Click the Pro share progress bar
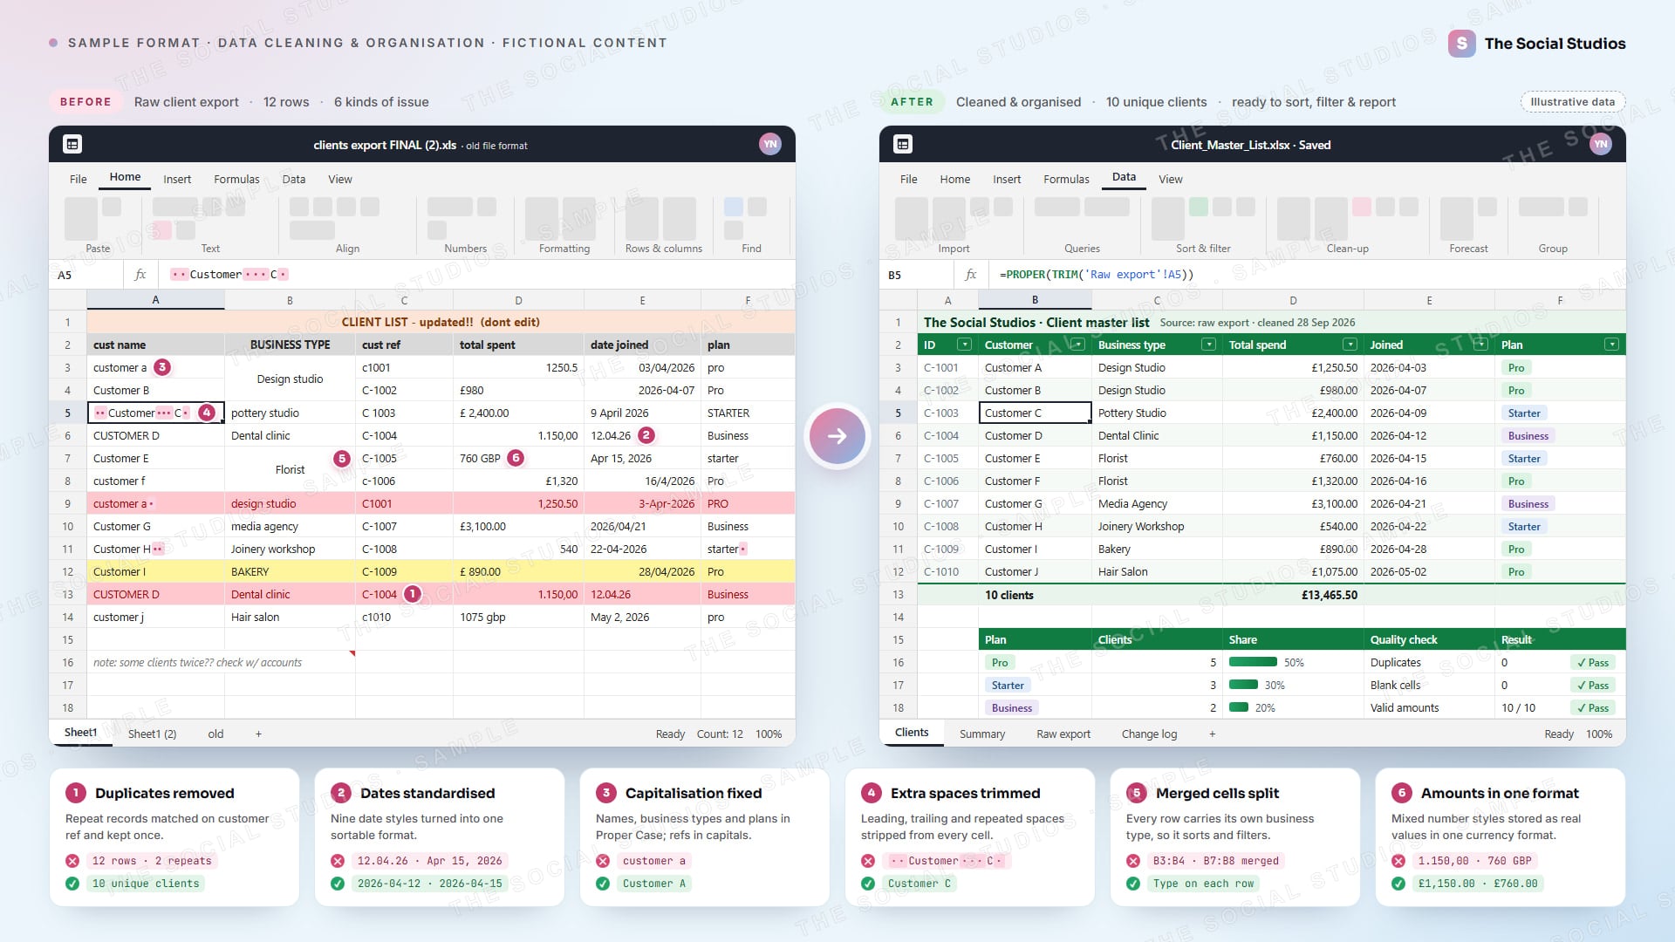This screenshot has height=942, width=1675. (x=1253, y=663)
